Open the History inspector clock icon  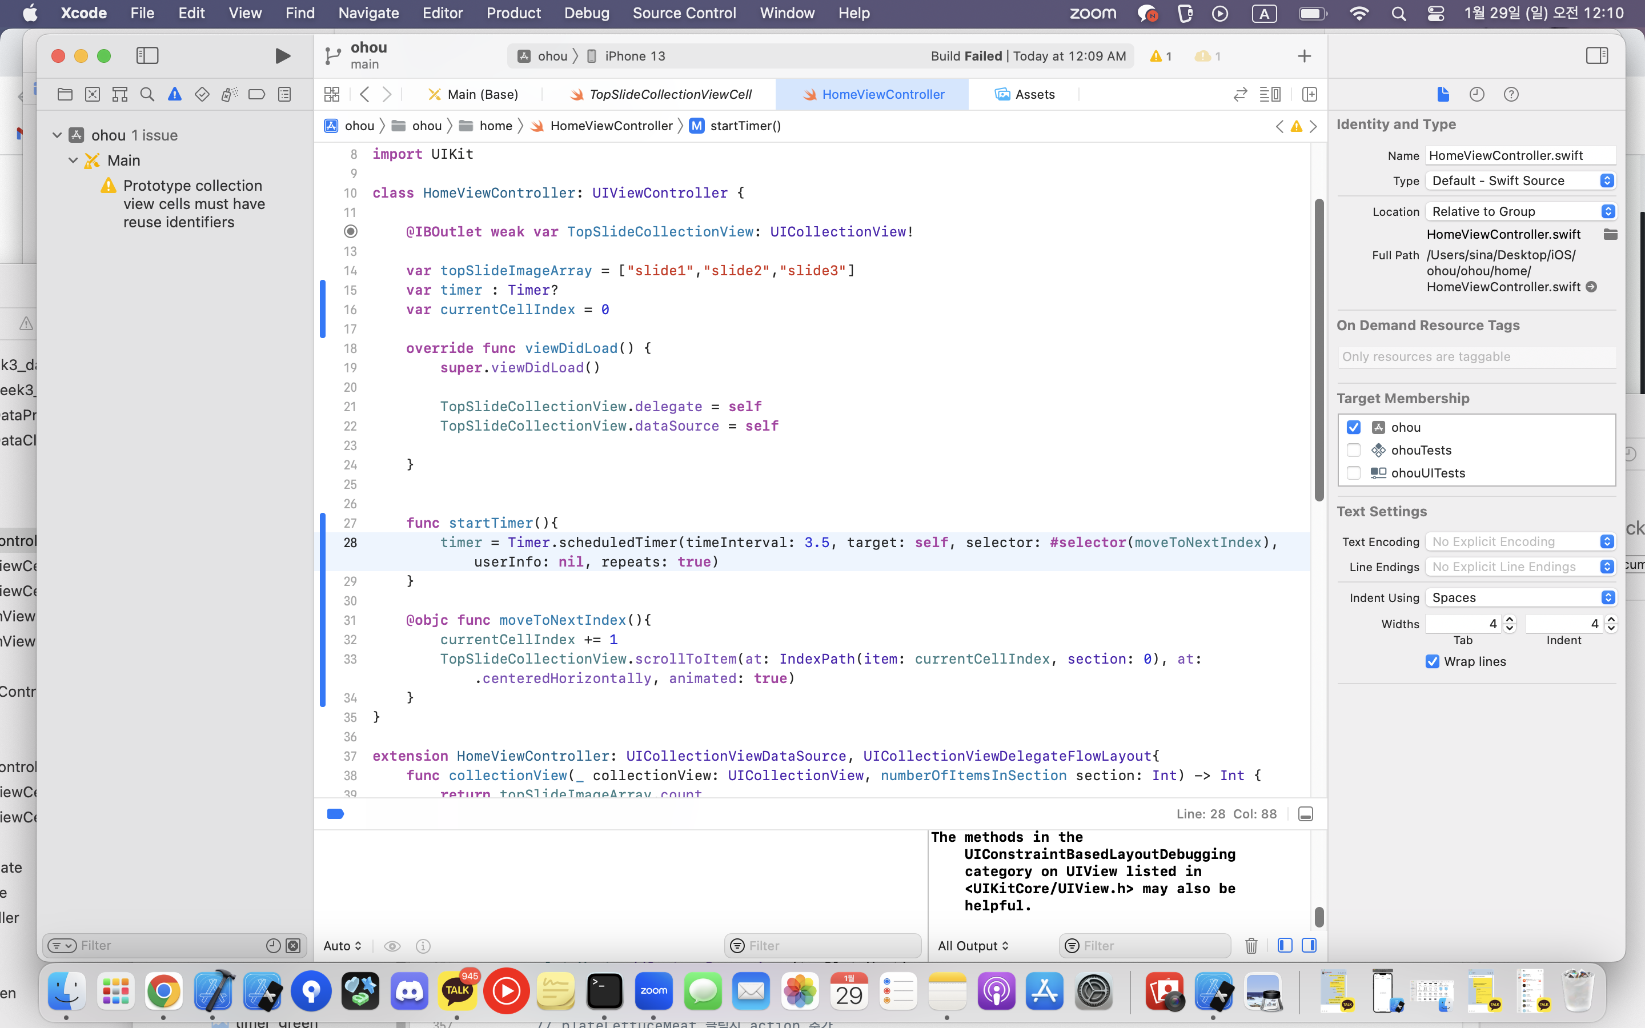(x=1477, y=94)
